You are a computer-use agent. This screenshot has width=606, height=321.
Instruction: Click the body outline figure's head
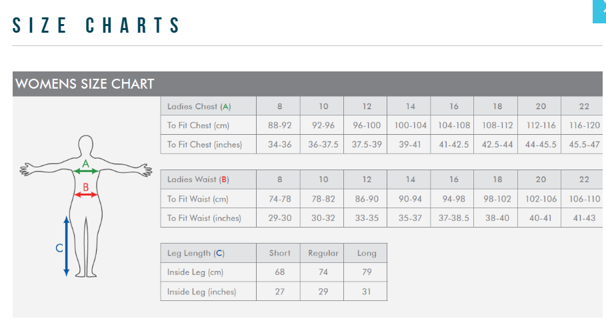[85, 145]
